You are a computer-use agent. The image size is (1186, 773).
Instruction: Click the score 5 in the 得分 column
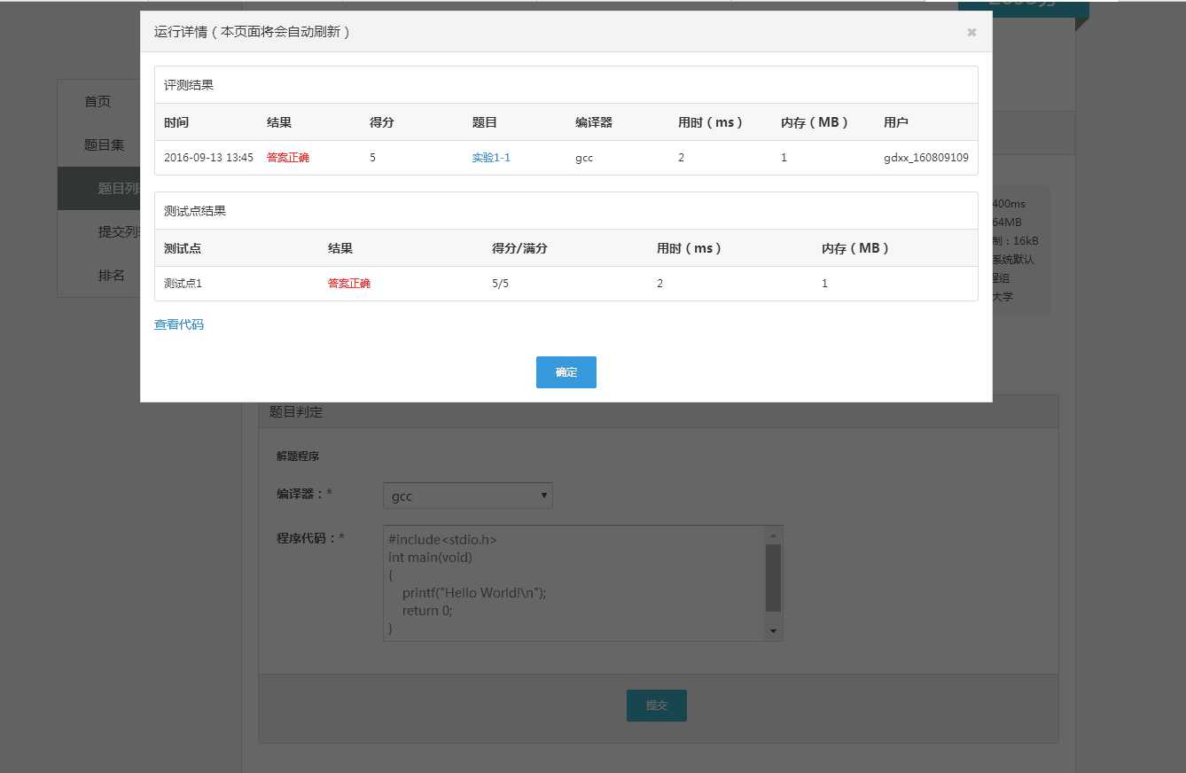click(x=372, y=157)
